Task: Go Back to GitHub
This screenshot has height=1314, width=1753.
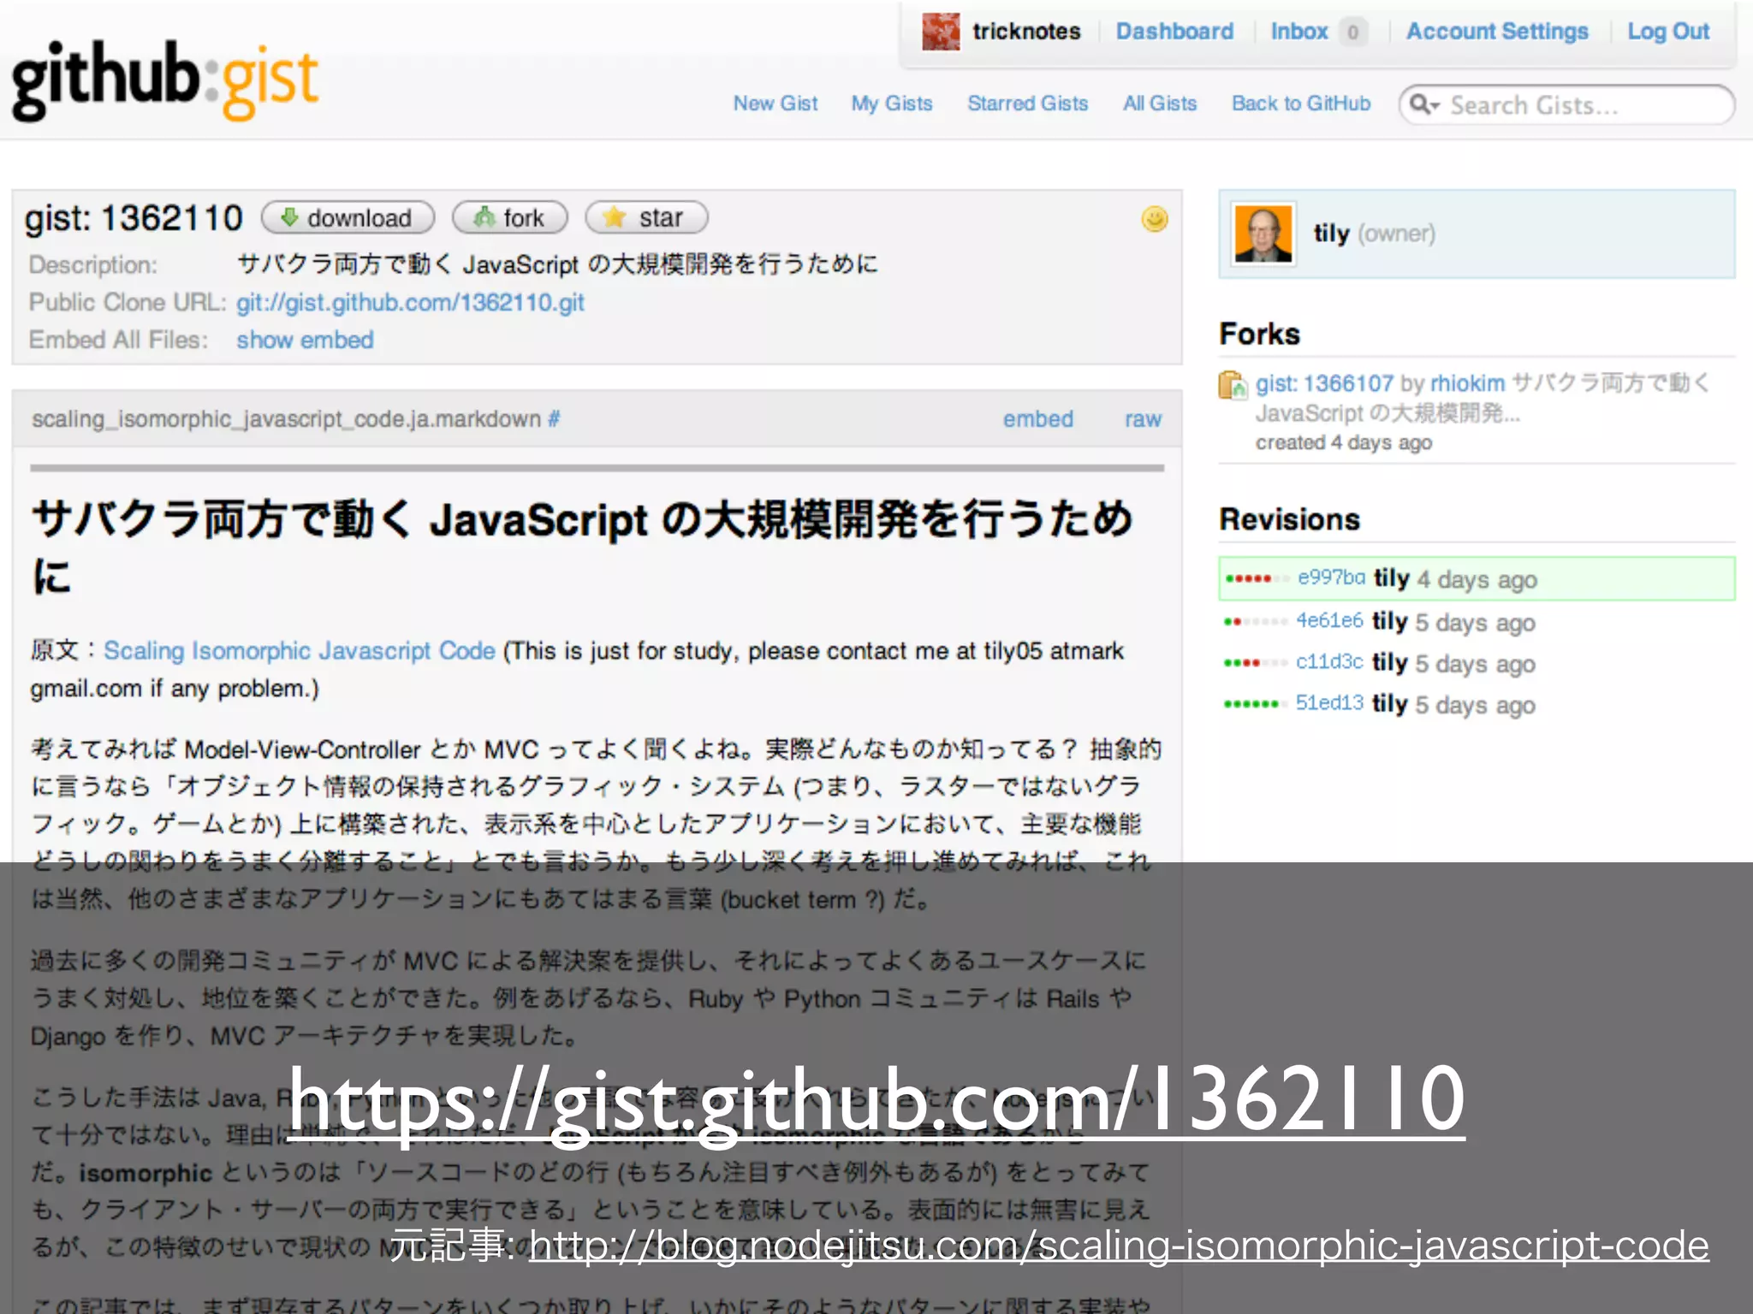Action: [1301, 104]
